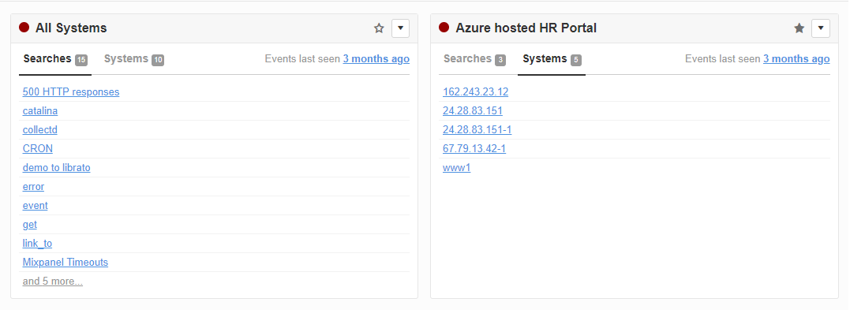Switch to Searches tab in Azure HR Portal
Image resolution: width=850 pixels, height=317 pixels.
[x=474, y=59]
